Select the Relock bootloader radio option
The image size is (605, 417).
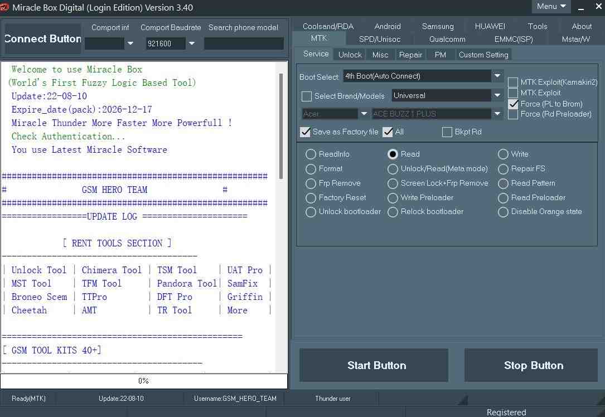point(393,212)
